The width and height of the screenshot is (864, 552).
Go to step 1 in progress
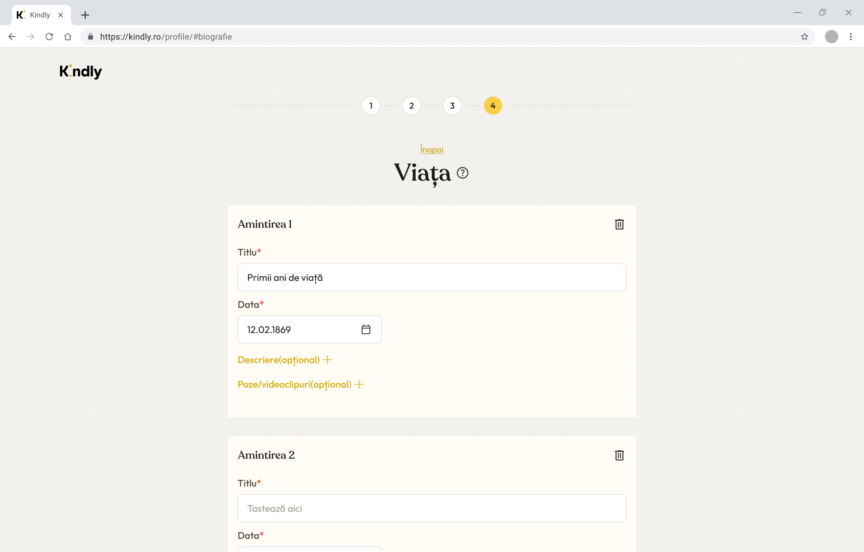[x=371, y=106]
